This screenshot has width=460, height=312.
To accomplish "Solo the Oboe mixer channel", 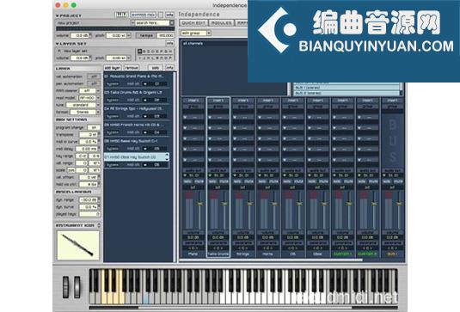I will pos(312,181).
